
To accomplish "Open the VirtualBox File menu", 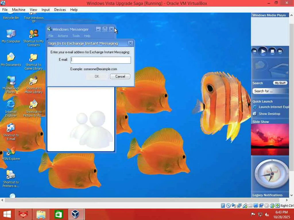I will (5, 10).
